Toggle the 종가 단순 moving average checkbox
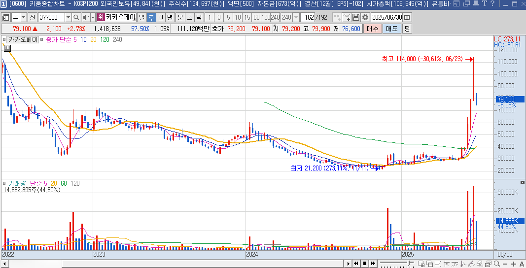Image resolution: width=526 pixels, height=268 pixels. click(41, 39)
